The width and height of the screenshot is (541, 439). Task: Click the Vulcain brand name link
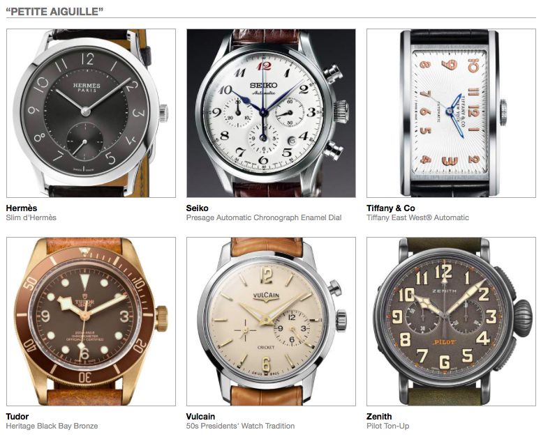pyautogui.click(x=200, y=416)
